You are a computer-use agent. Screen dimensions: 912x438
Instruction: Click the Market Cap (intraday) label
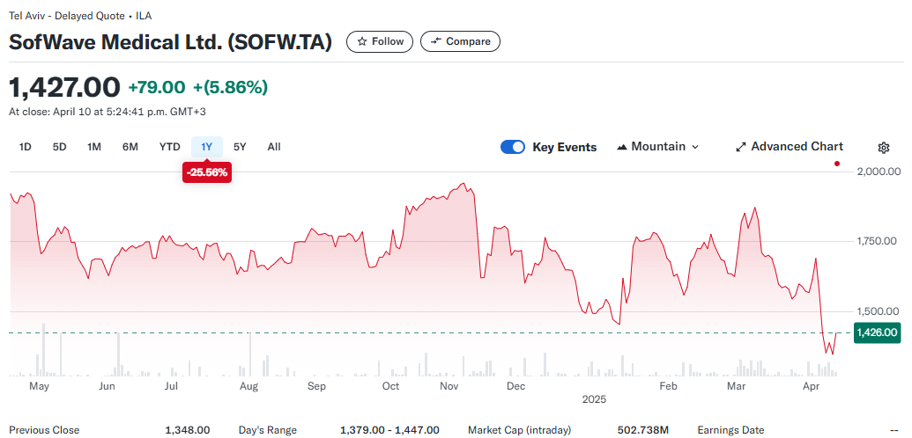(519, 430)
